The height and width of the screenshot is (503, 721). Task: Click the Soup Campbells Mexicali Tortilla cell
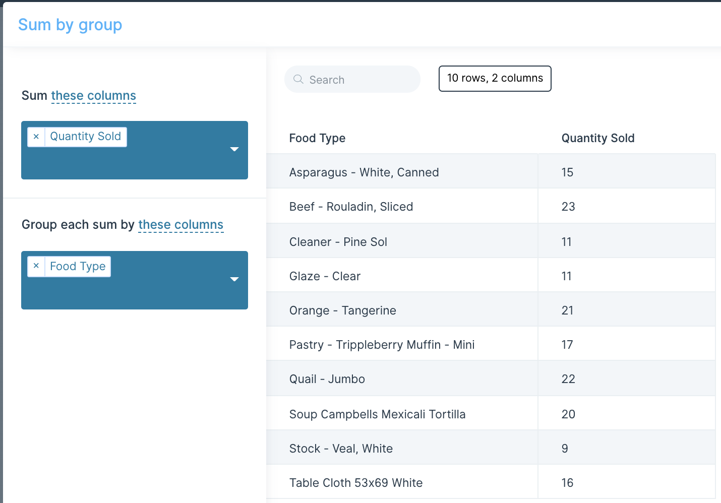pyautogui.click(x=402, y=413)
